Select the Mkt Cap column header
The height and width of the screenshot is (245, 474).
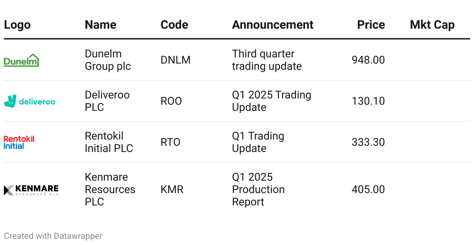(432, 25)
